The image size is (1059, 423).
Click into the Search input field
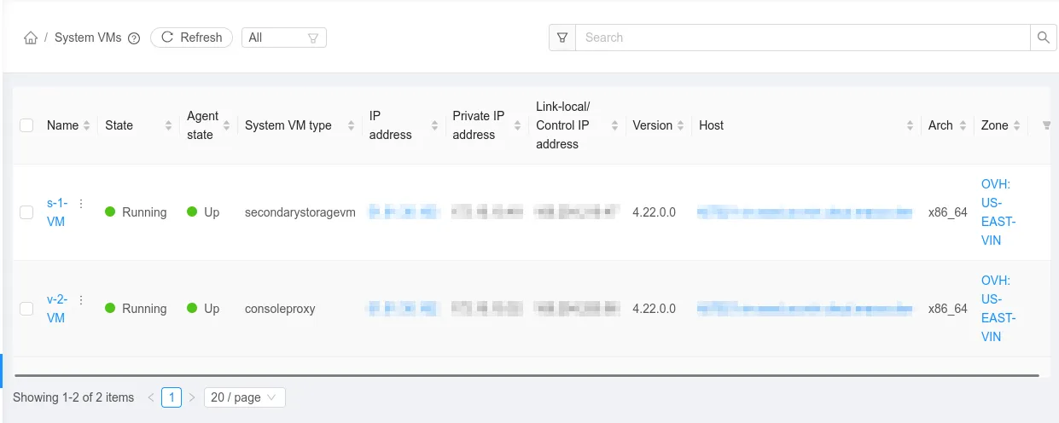(802, 38)
